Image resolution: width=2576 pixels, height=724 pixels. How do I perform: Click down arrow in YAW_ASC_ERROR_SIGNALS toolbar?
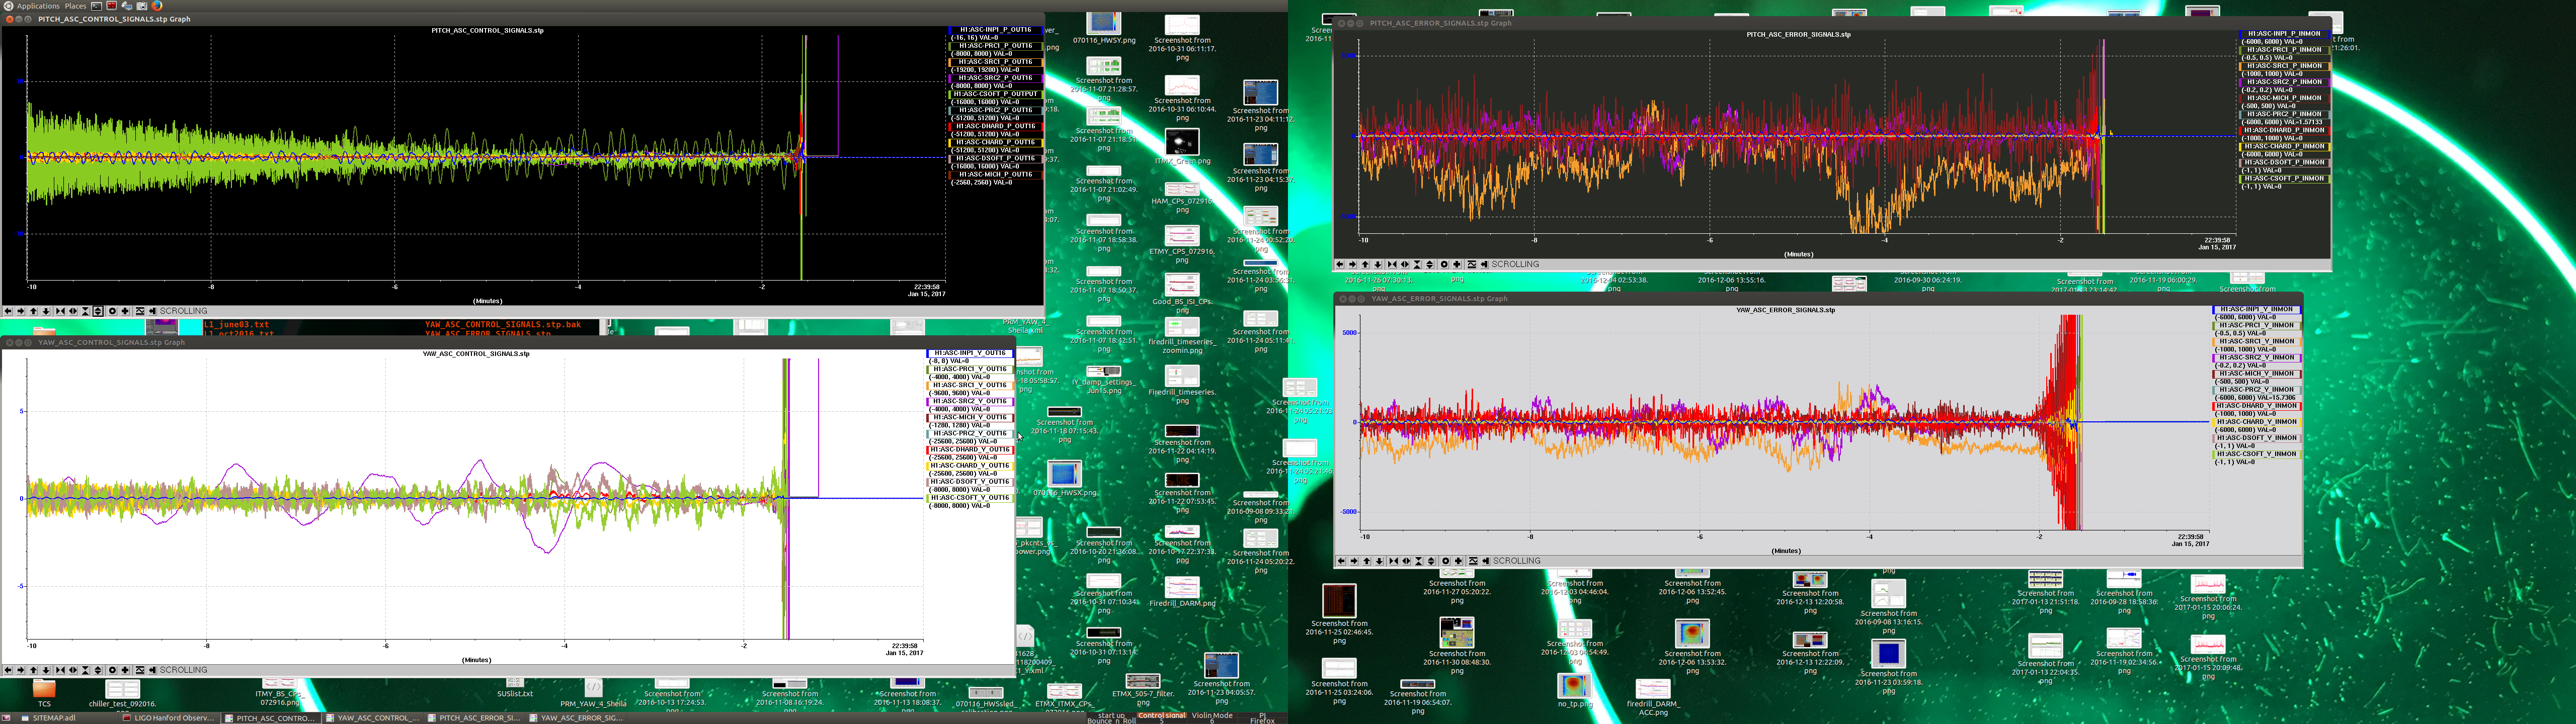coord(1380,561)
